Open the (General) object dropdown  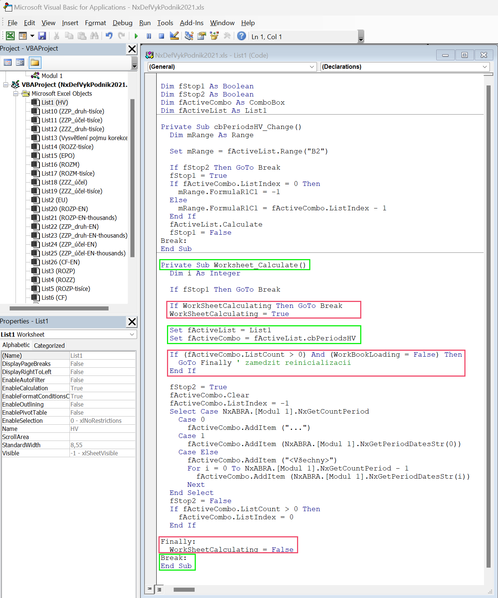(312, 67)
